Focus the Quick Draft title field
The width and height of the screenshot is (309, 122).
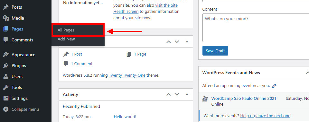[256, 1]
